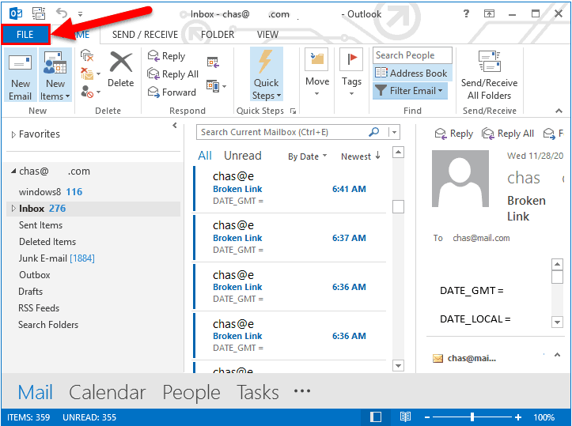
Task: Collapse the ribbon with the chevron
Action: [559, 111]
